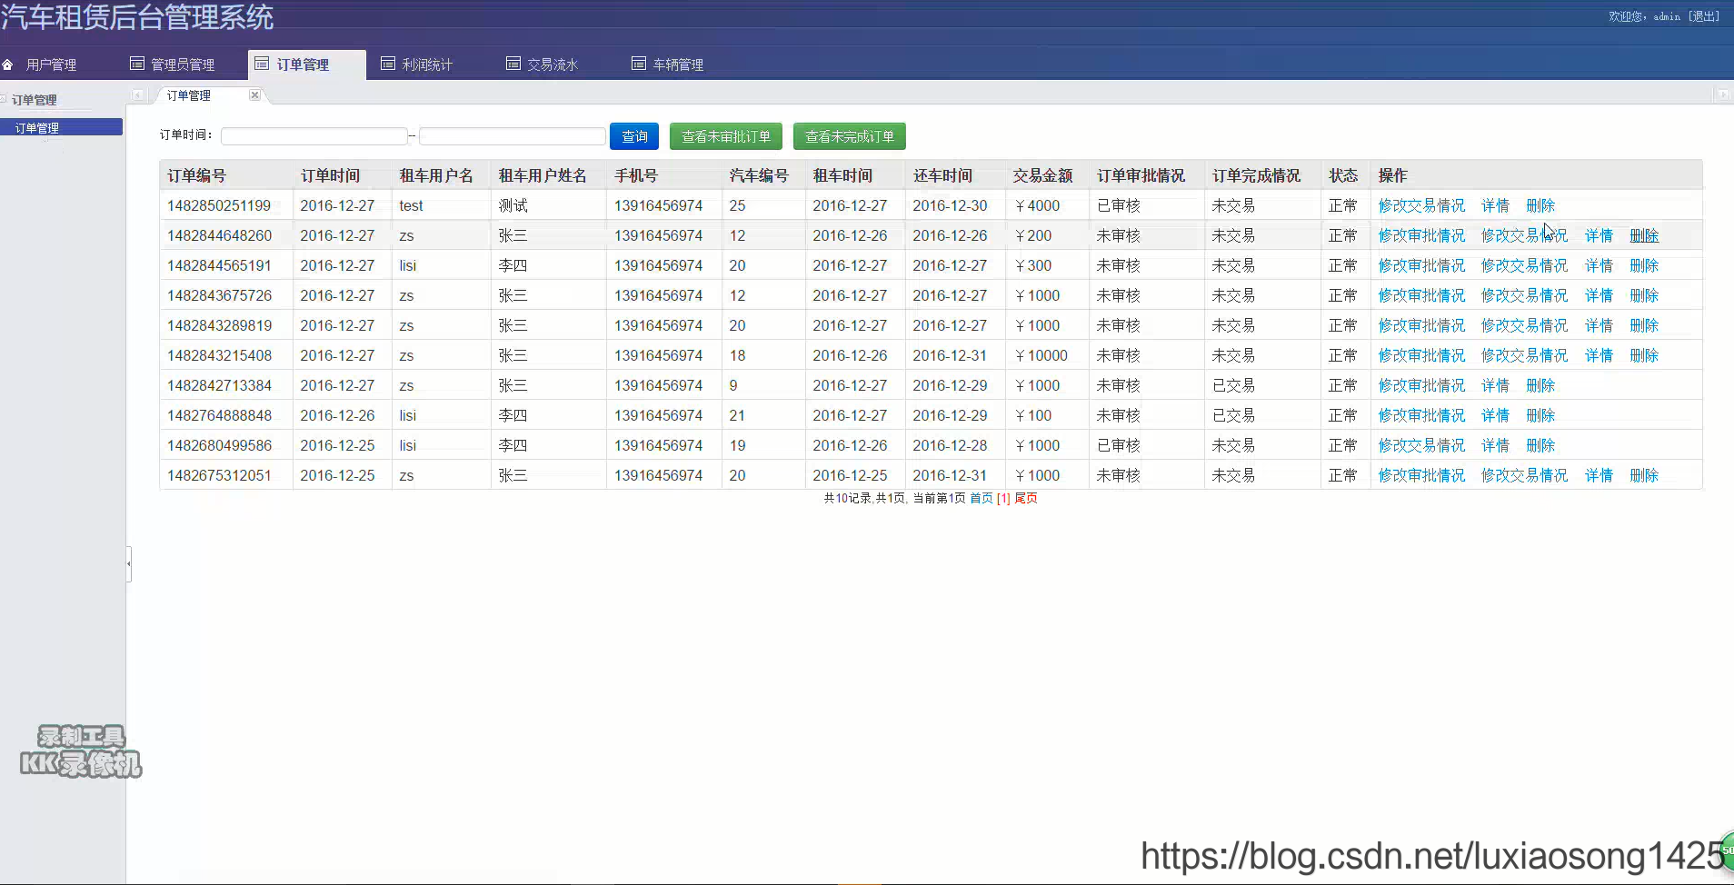
Task: Click the list icon beside 管理员管理
Action: 137,64
